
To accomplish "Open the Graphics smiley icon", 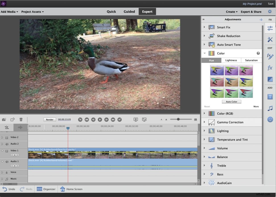I will coord(270,120).
